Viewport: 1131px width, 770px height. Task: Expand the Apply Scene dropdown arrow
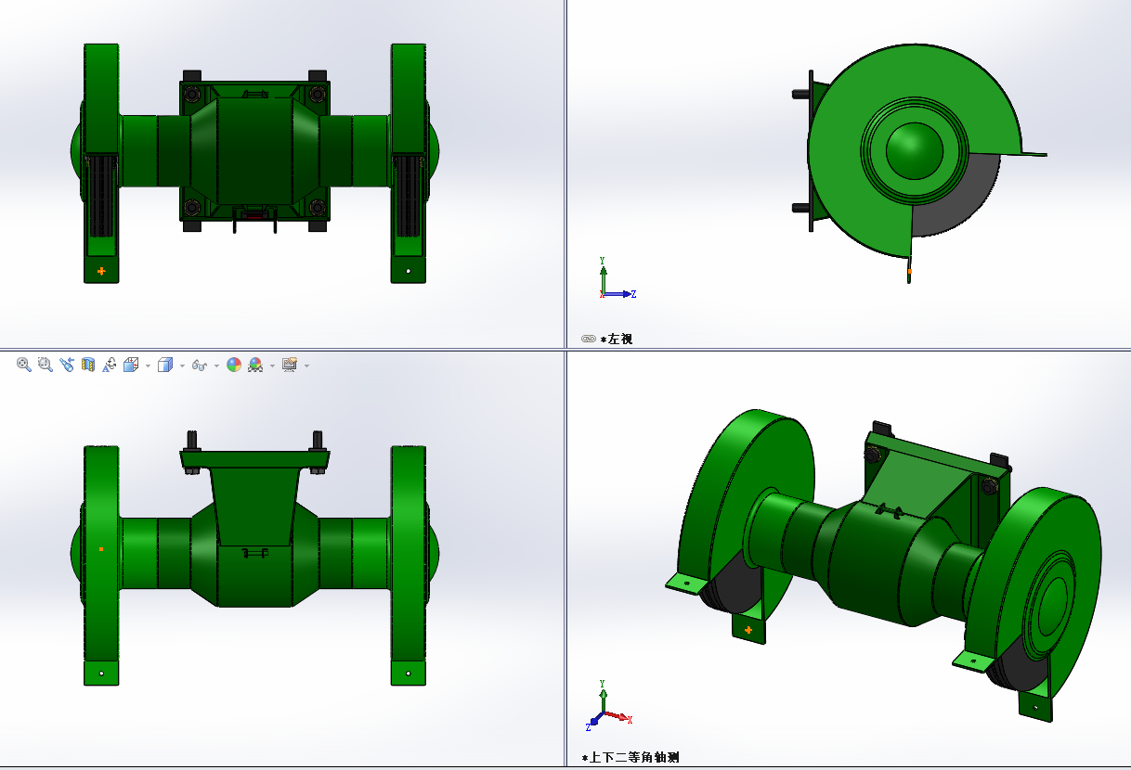coord(272,366)
